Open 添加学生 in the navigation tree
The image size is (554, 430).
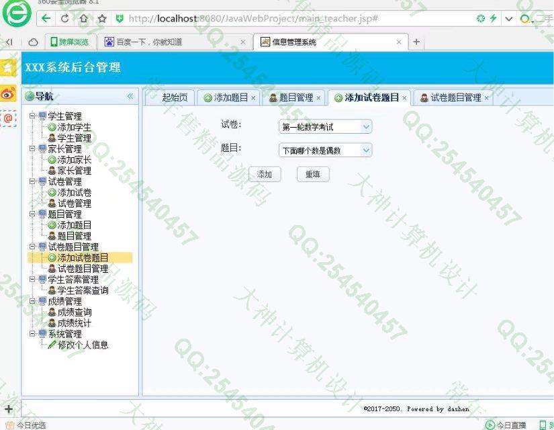click(x=74, y=127)
